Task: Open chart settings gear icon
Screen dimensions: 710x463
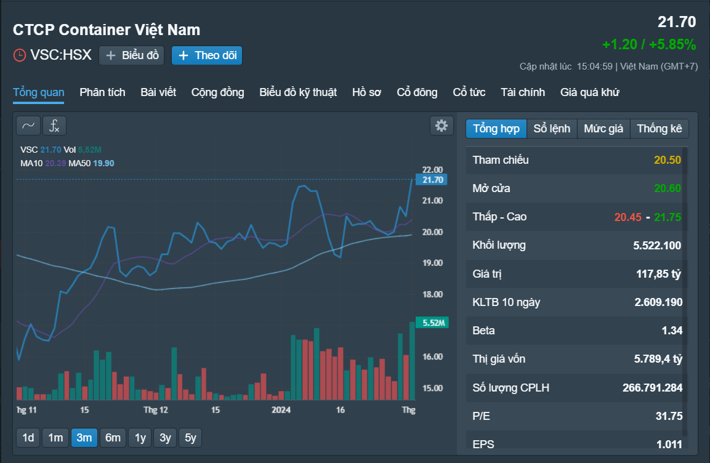Action: pos(442,126)
